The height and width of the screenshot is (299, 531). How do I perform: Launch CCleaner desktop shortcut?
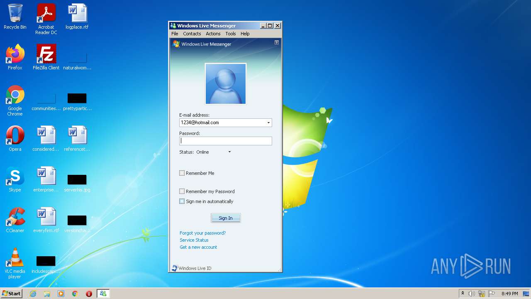[x=15, y=220]
